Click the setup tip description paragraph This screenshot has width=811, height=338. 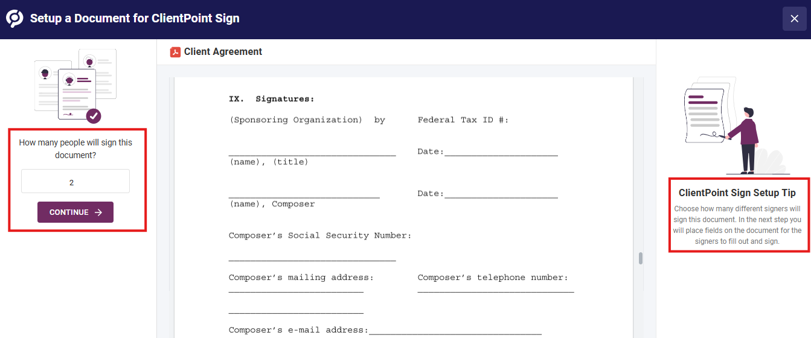(x=737, y=225)
